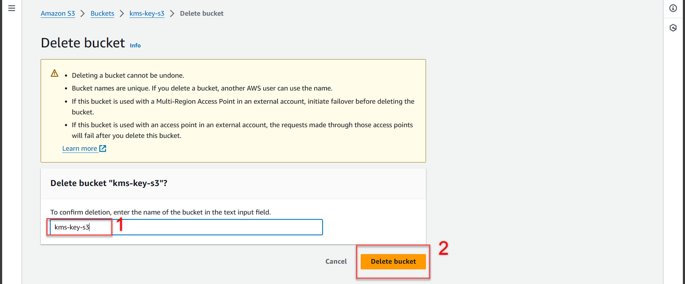Click the warning triangle icon in alert box

pos(55,73)
